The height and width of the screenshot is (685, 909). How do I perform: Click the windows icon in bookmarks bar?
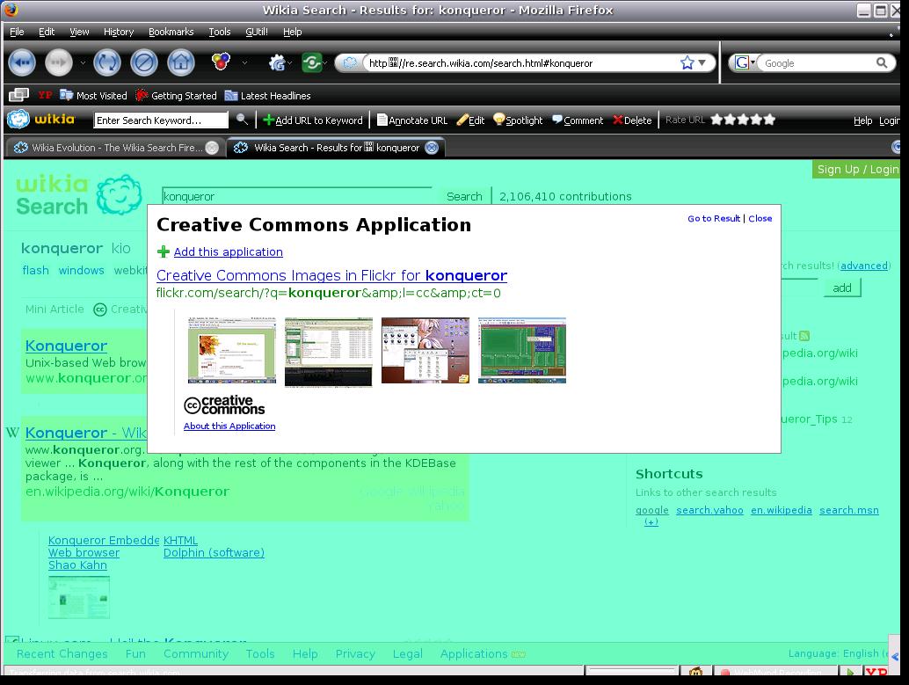[x=18, y=95]
